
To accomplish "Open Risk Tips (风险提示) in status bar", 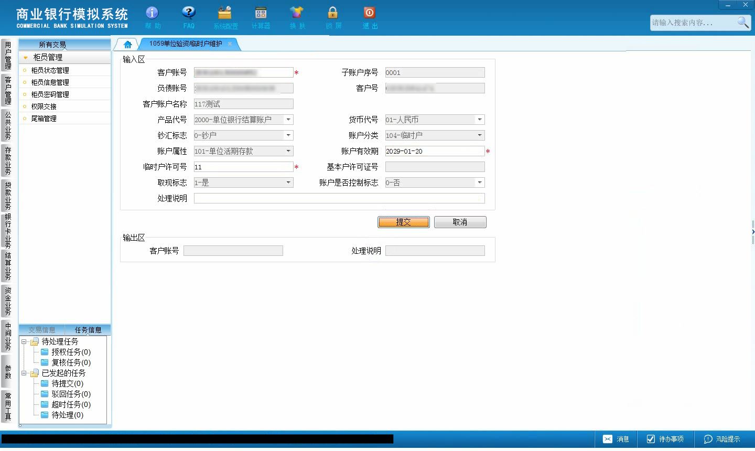I will point(722,439).
